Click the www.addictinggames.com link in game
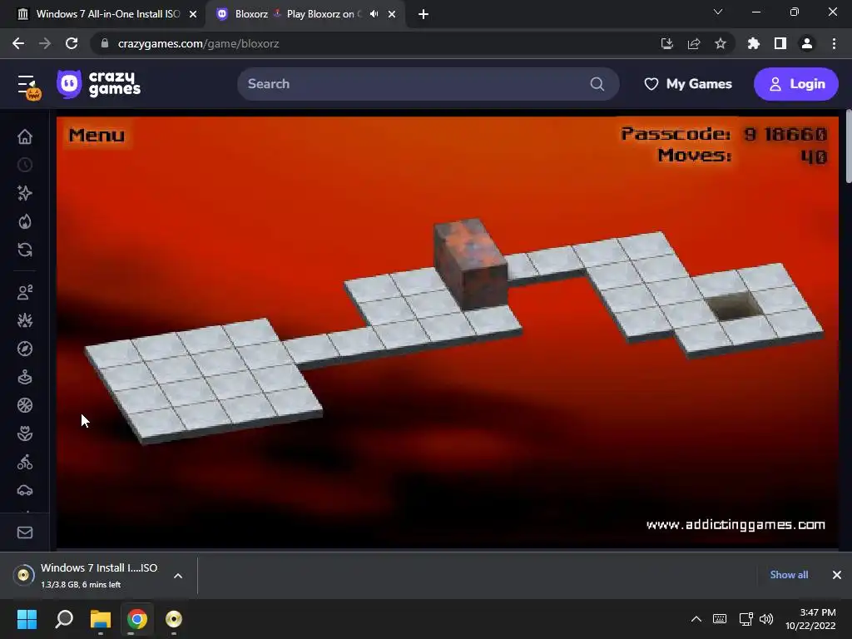This screenshot has height=639, width=852. coord(736,524)
